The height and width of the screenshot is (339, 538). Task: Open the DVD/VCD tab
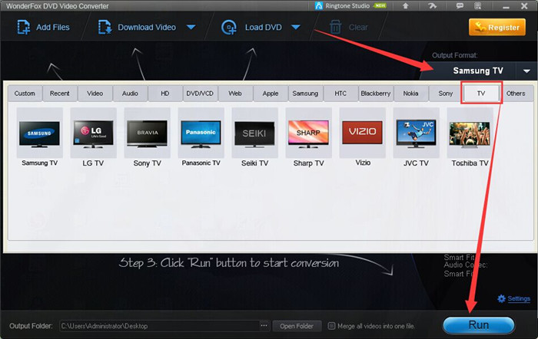coord(200,94)
